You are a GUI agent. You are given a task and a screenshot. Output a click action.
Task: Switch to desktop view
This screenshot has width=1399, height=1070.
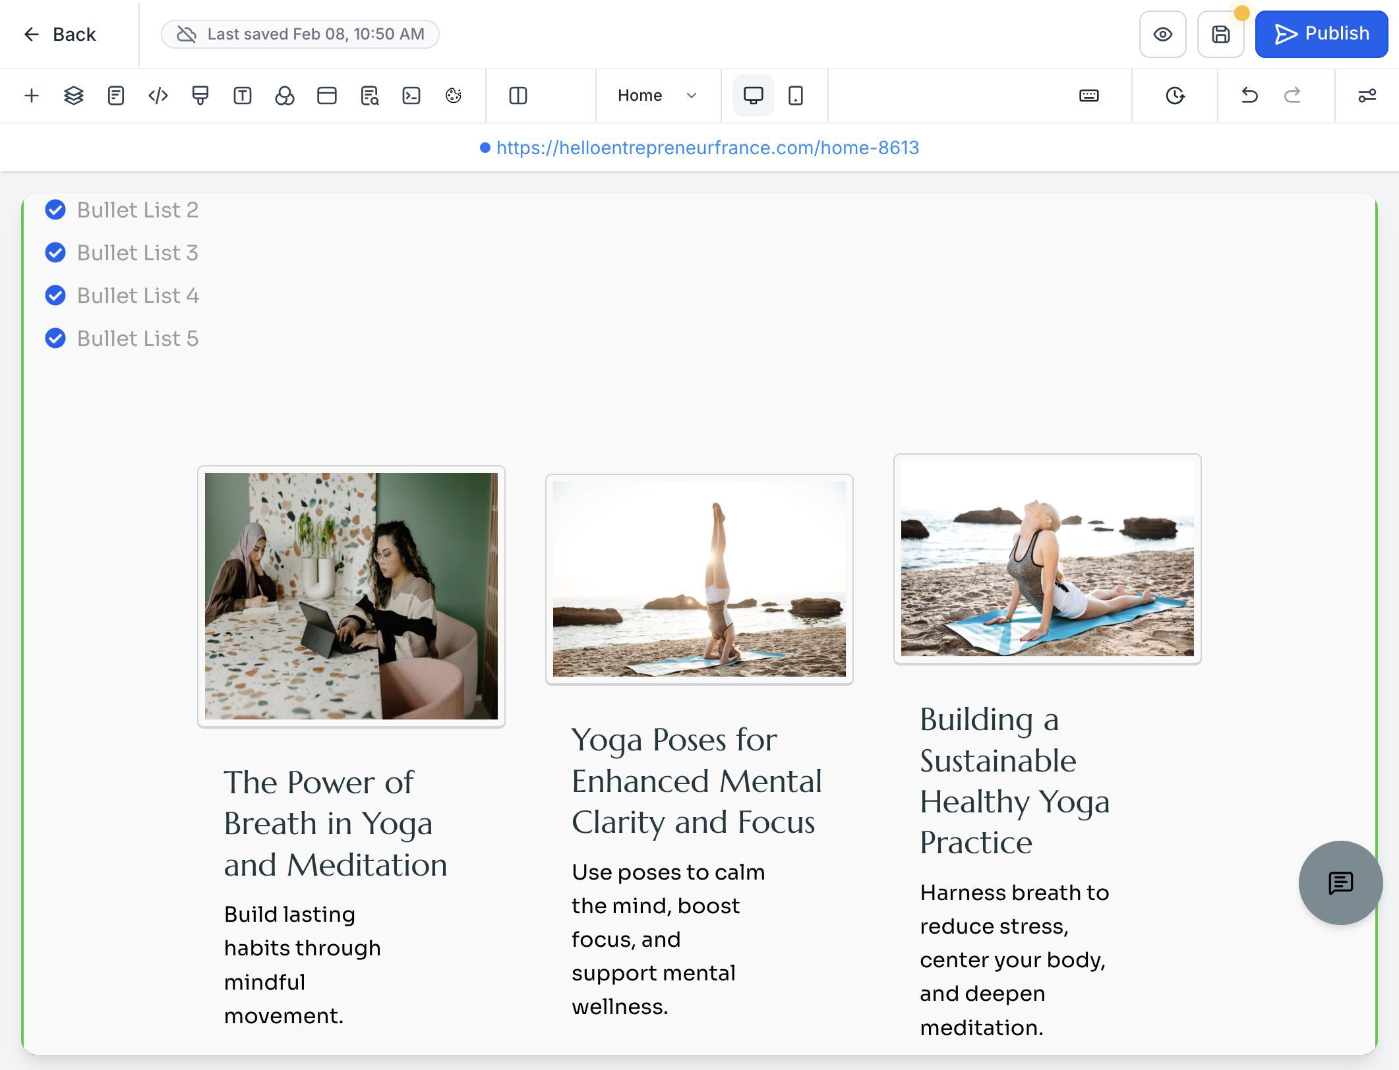[754, 96]
